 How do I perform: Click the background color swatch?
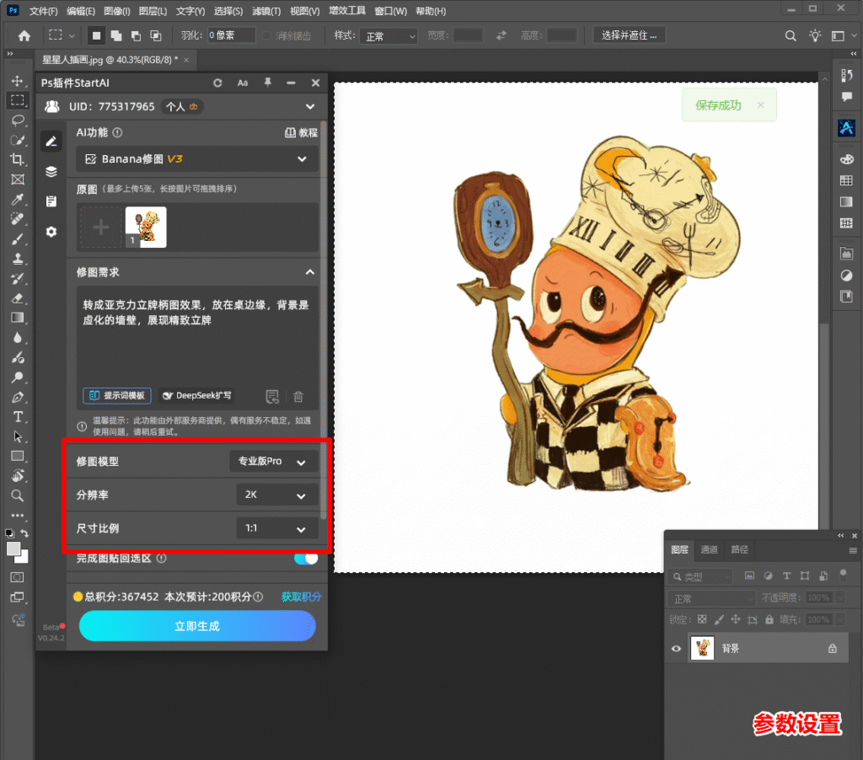pos(23,558)
